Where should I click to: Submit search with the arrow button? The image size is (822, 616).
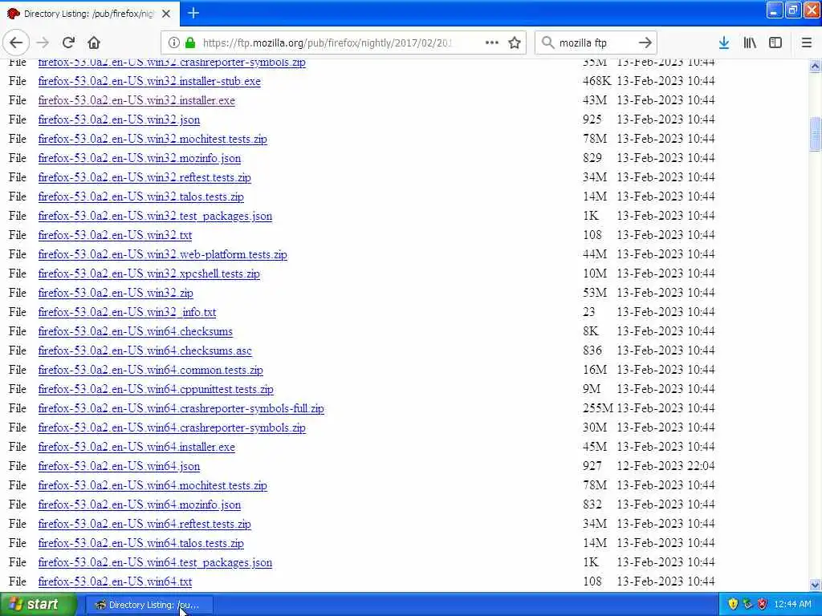coord(645,43)
